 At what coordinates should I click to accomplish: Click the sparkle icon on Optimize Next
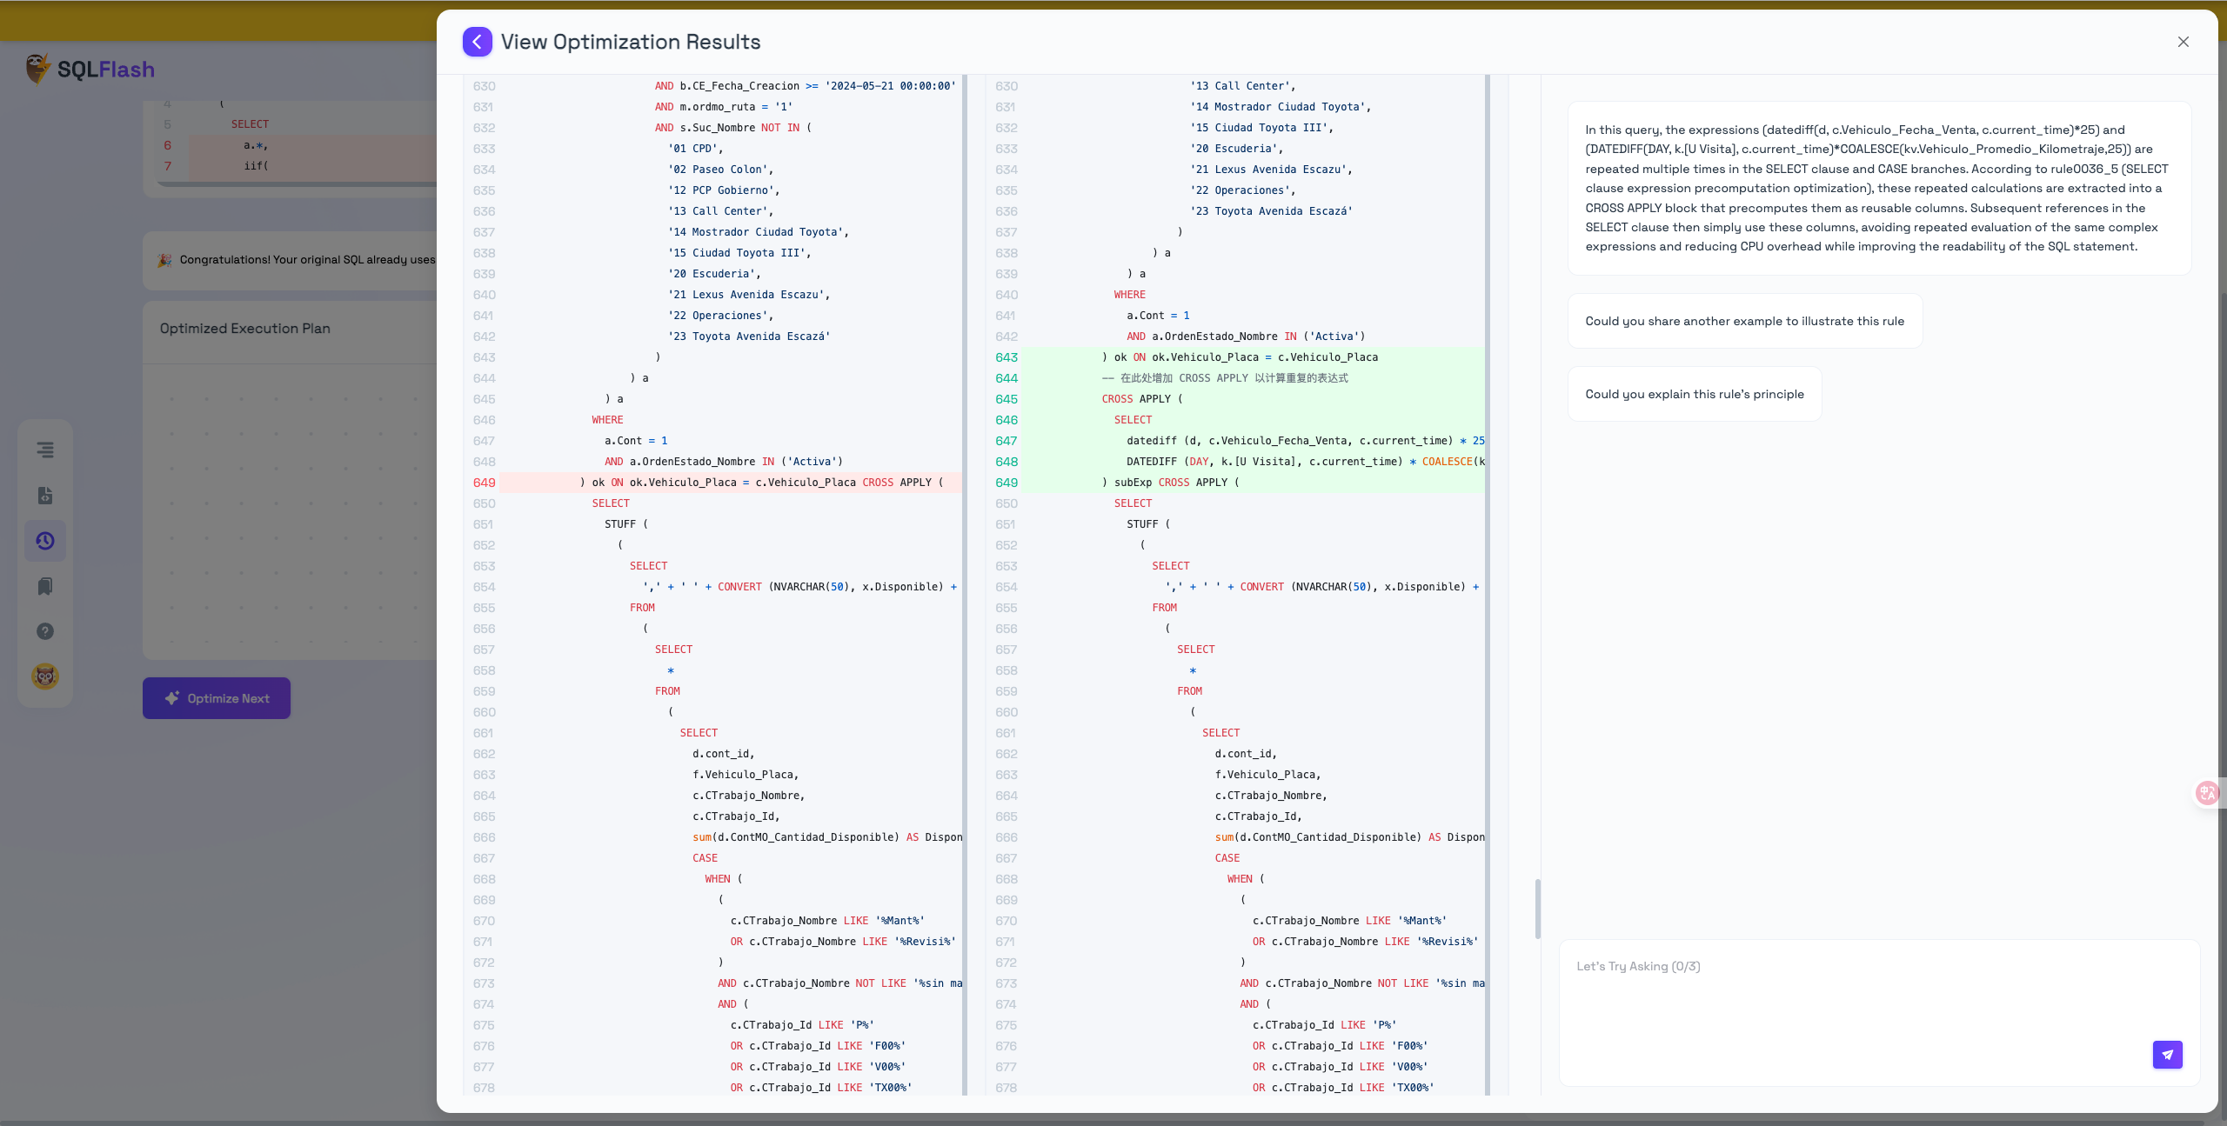(173, 697)
